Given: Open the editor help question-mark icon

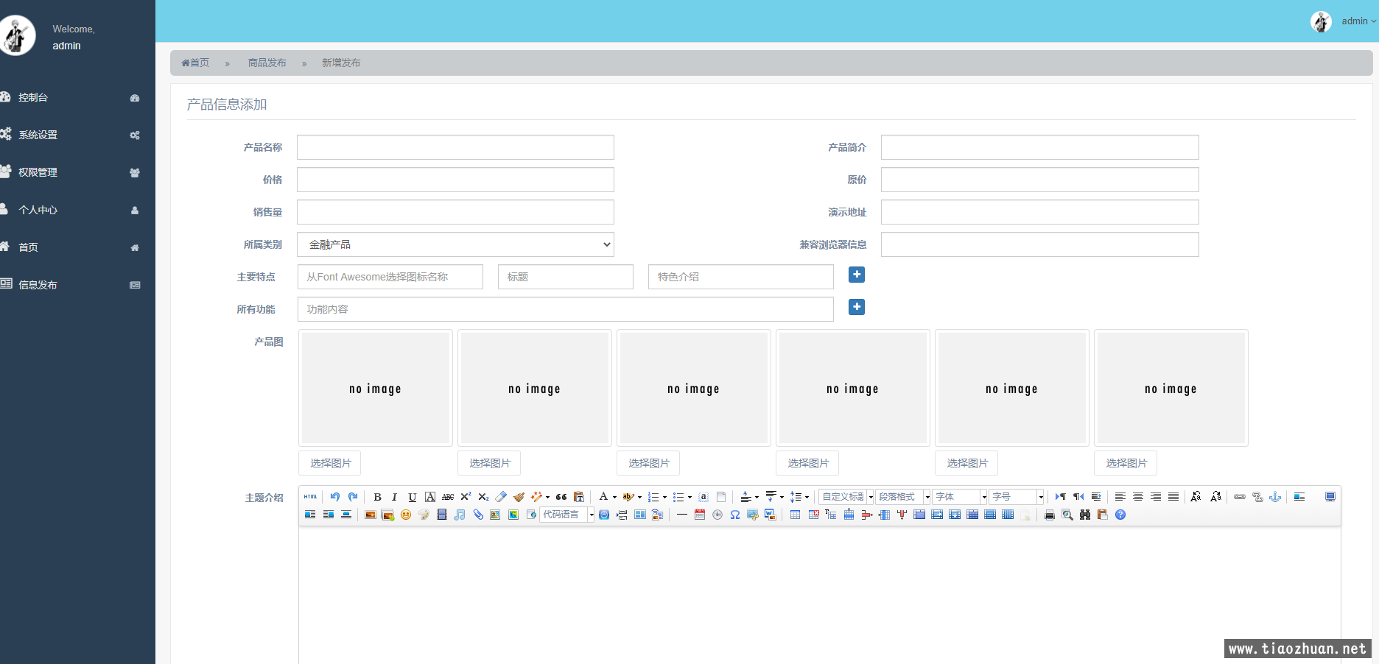Looking at the screenshot, I should 1120,515.
